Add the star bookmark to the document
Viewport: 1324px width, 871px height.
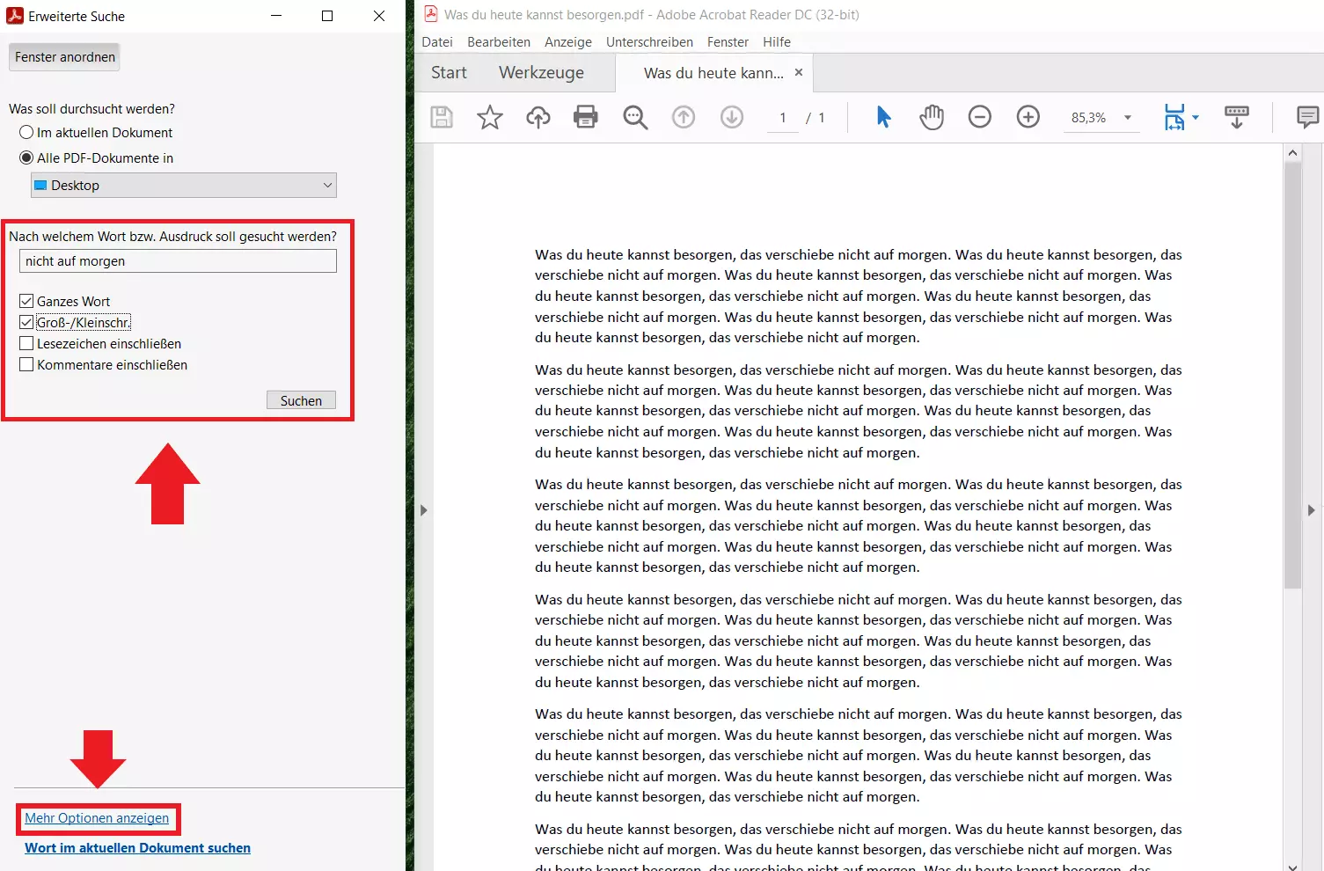click(490, 117)
